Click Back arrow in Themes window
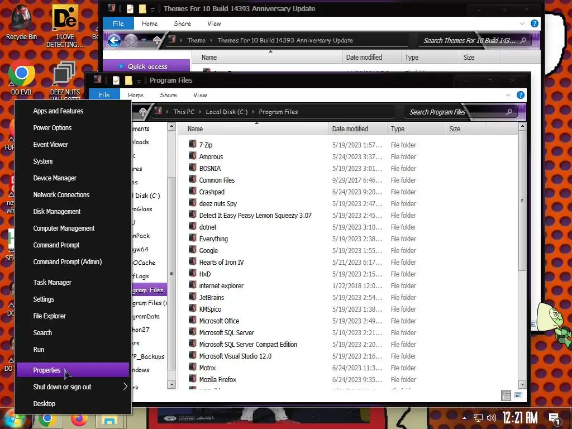The image size is (572, 429). tap(114, 40)
